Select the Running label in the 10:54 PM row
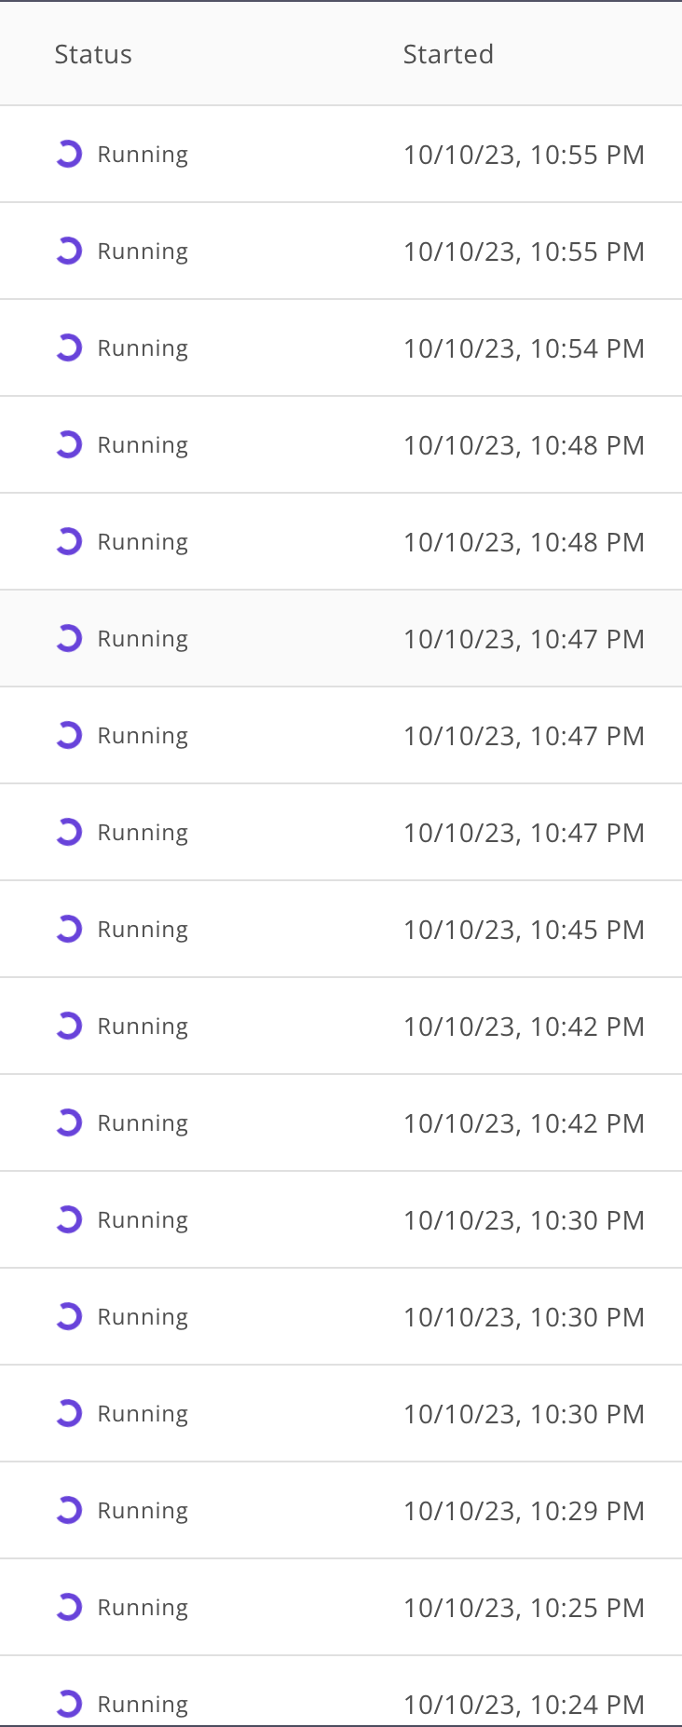 click(x=143, y=348)
